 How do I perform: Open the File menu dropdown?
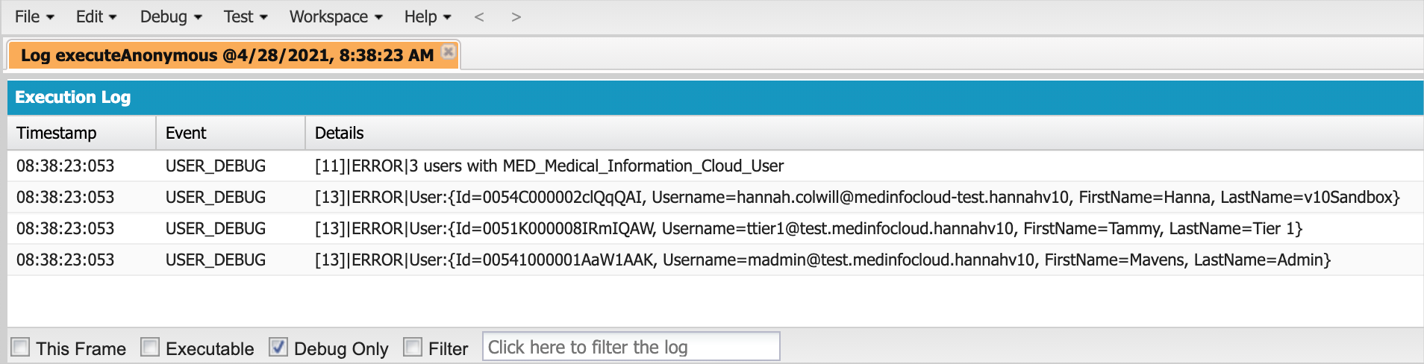click(34, 17)
